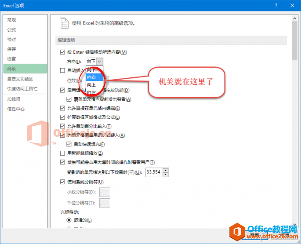
Task: Select the 保存 category
Action: pyautogui.click(x=25, y=49)
